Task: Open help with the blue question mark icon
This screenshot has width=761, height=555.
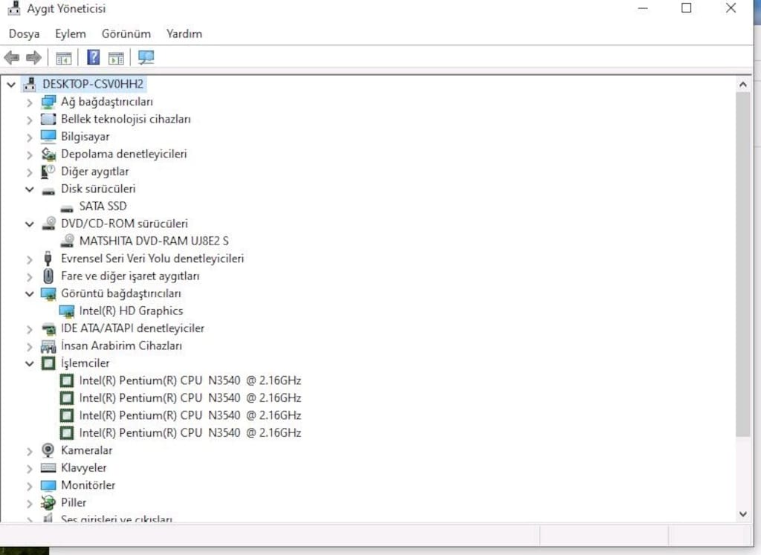Action: tap(93, 57)
